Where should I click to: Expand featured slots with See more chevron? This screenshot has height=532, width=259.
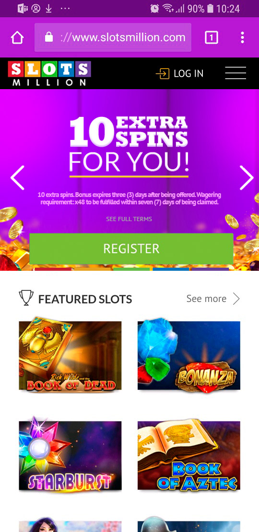coord(236,299)
